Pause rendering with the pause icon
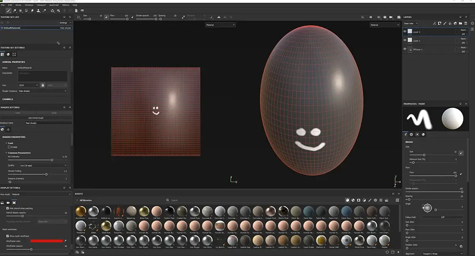475x256 pixels. pyautogui.click(x=370, y=17)
